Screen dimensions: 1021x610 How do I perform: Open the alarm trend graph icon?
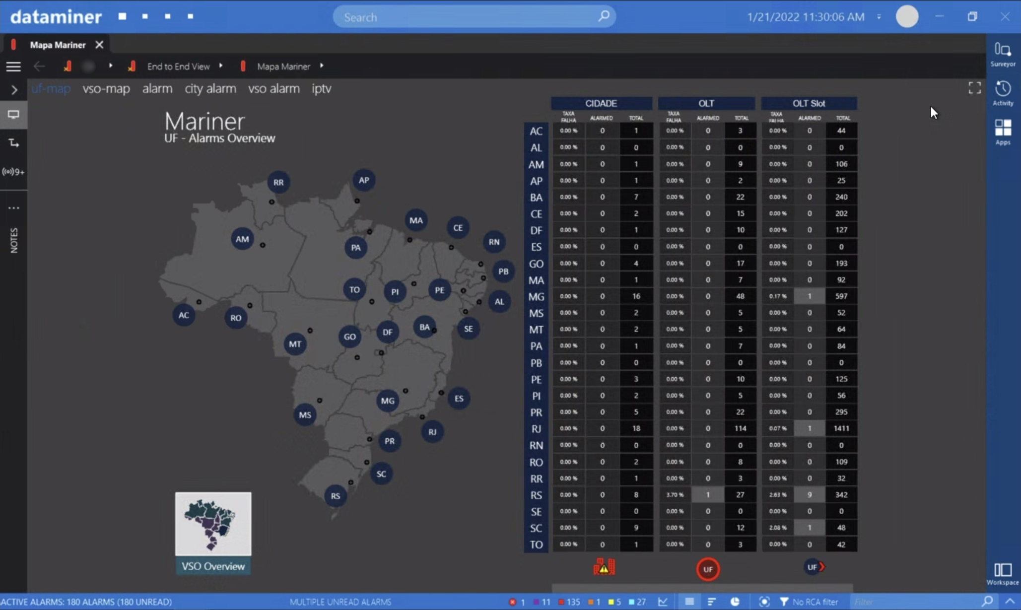[663, 602]
